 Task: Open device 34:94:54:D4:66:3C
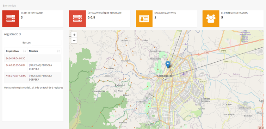(x=15, y=58)
